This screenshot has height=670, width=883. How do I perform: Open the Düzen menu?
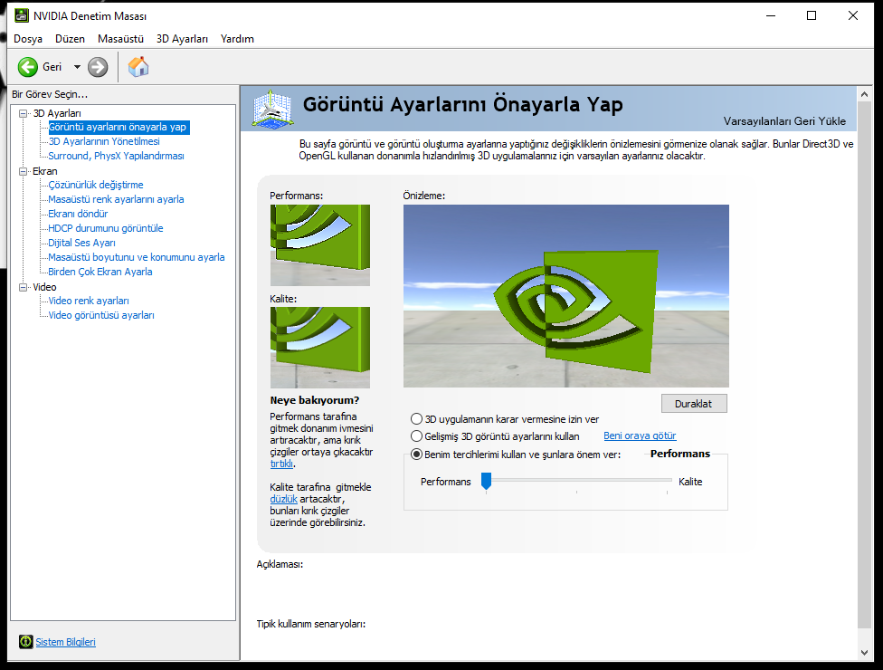coord(70,39)
